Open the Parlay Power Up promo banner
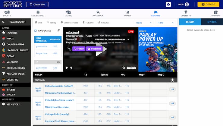The height and width of the screenshot is (126, 223). (x=158, y=49)
